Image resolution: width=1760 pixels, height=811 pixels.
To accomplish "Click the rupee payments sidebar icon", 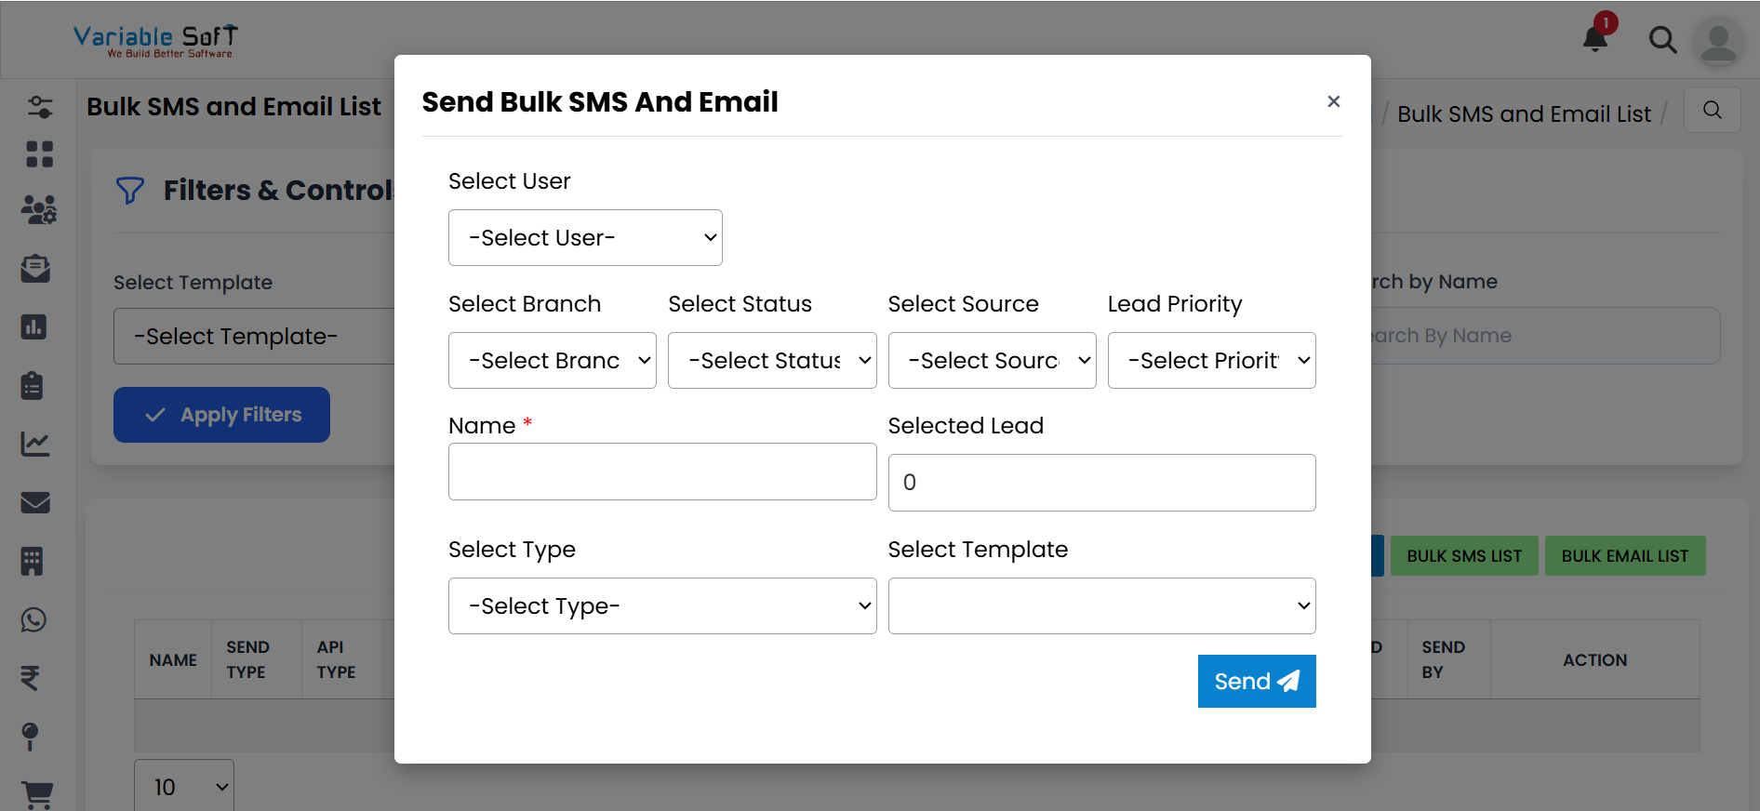I will [x=31, y=678].
